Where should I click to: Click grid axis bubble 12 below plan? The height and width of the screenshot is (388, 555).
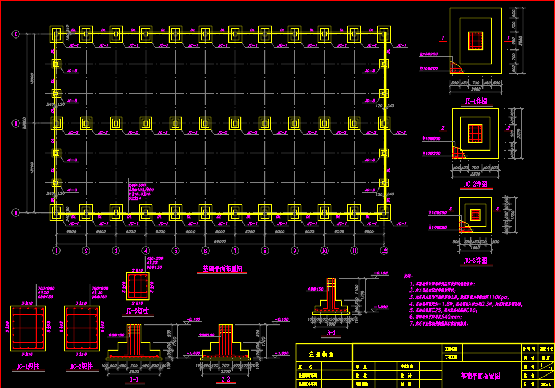click(384, 251)
